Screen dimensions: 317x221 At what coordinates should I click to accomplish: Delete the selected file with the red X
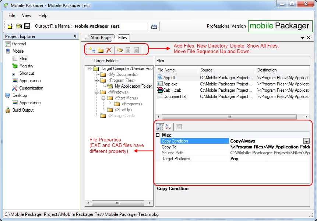pyautogui.click(x=109, y=50)
